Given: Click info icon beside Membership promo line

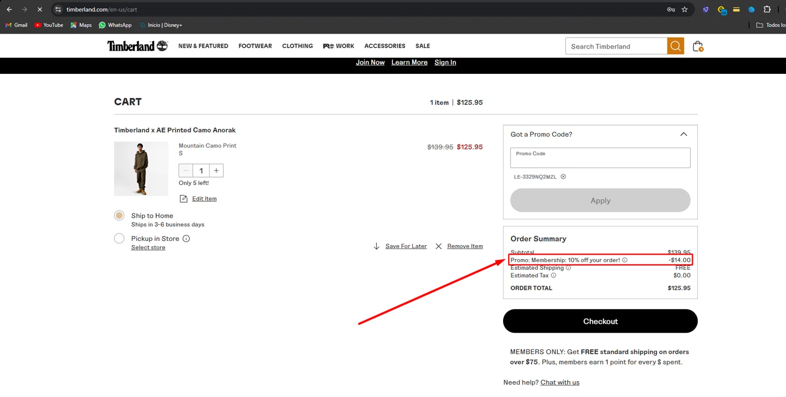Looking at the screenshot, I should pyautogui.click(x=625, y=260).
